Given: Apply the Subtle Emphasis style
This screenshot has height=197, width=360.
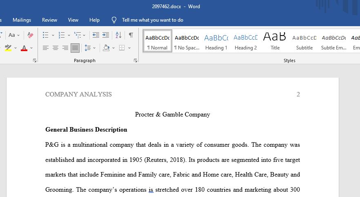Looking at the screenshot, I should coord(333,41).
